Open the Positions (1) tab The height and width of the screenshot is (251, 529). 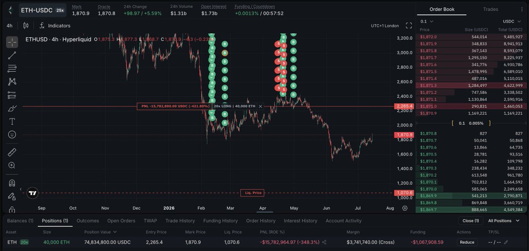[55, 221]
